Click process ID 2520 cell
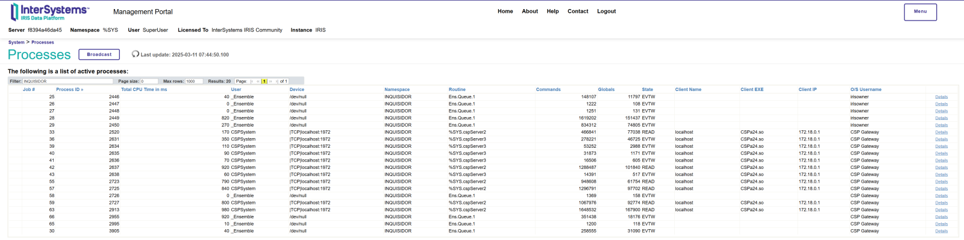The width and height of the screenshot is (964, 240). click(x=114, y=132)
